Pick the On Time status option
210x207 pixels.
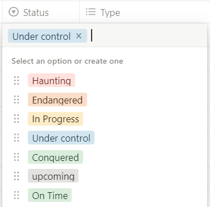[50, 195]
